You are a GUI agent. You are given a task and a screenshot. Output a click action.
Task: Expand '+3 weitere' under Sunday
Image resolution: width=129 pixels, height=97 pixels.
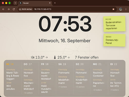coord(80,87)
